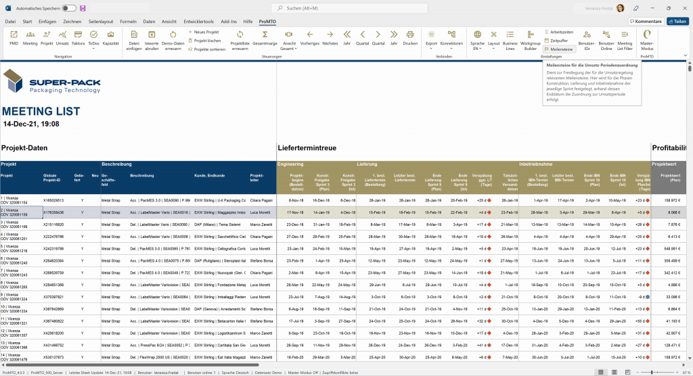Activate the Master-Modus icon
The height and width of the screenshot is (376, 693).
click(647, 37)
